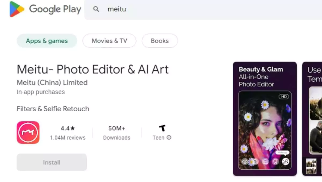Click the pink Meitu app icon
Viewport: 322px width, 182px height.
click(28, 132)
